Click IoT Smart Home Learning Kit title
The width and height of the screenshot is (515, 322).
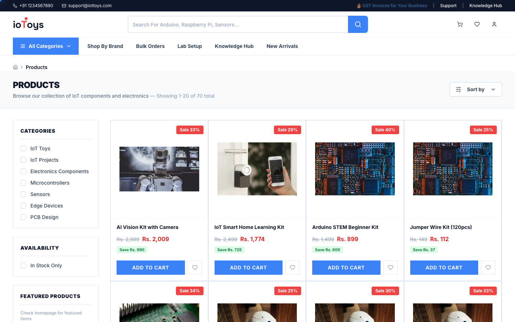pos(249,227)
